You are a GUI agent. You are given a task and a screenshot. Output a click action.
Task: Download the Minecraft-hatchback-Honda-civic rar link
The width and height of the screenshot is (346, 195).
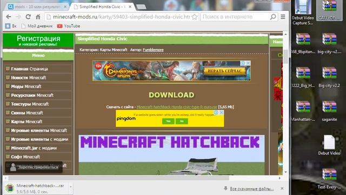(x=177, y=107)
